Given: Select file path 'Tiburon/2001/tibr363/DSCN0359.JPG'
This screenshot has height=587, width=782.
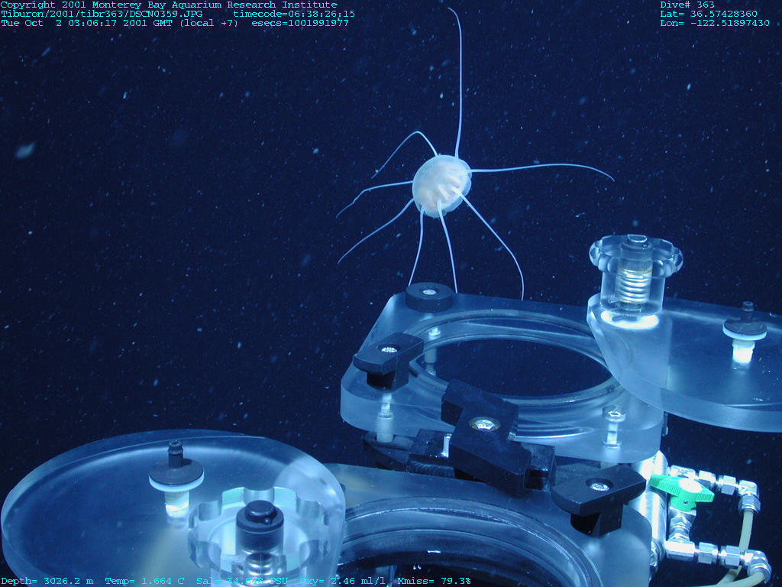Looking at the screenshot, I should 102,14.
